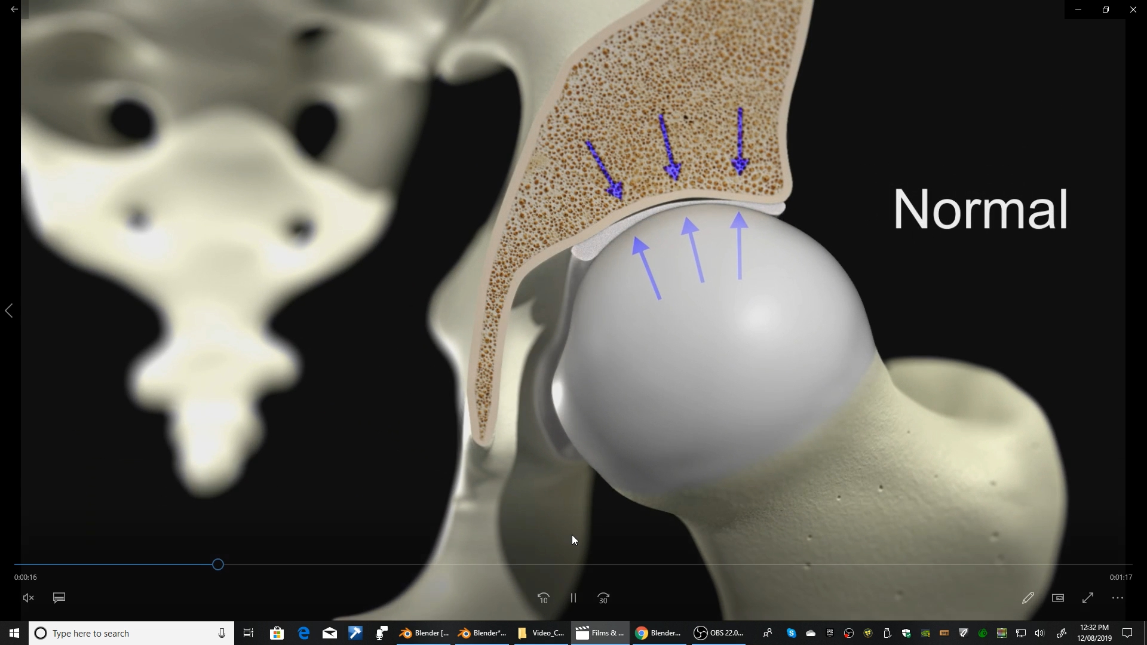Open NVIDIA tray icon
The width and height of the screenshot is (1147, 645).
pyautogui.click(x=925, y=633)
